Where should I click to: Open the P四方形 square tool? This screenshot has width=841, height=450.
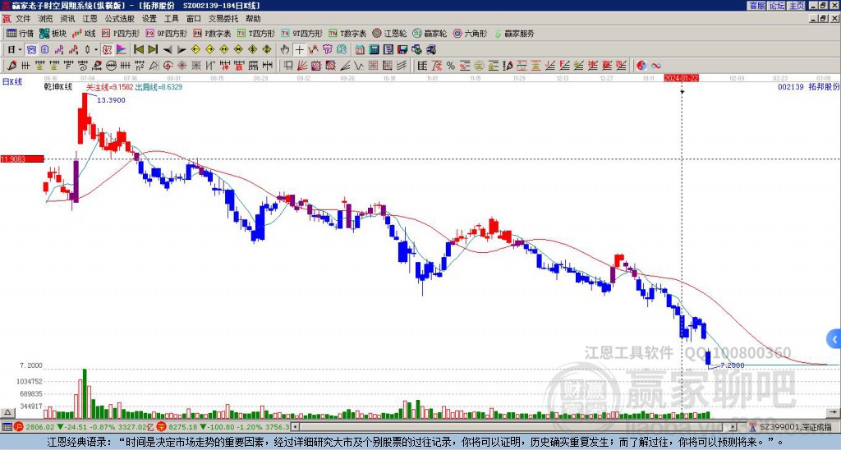[121, 33]
